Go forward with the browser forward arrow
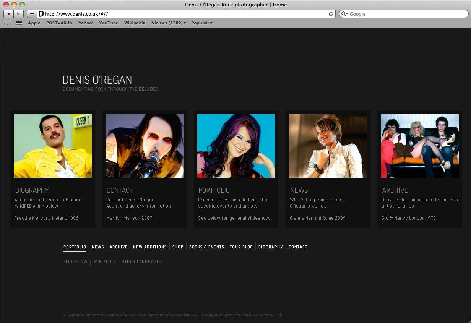This screenshot has height=323, width=471. [x=18, y=14]
